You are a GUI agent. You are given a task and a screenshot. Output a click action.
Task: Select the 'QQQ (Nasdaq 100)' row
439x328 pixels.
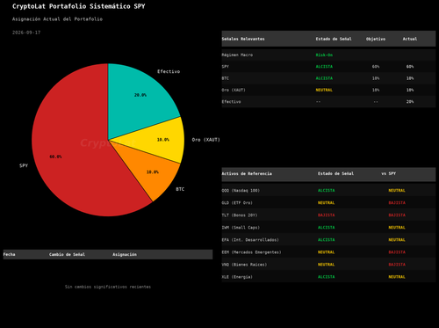328,191
